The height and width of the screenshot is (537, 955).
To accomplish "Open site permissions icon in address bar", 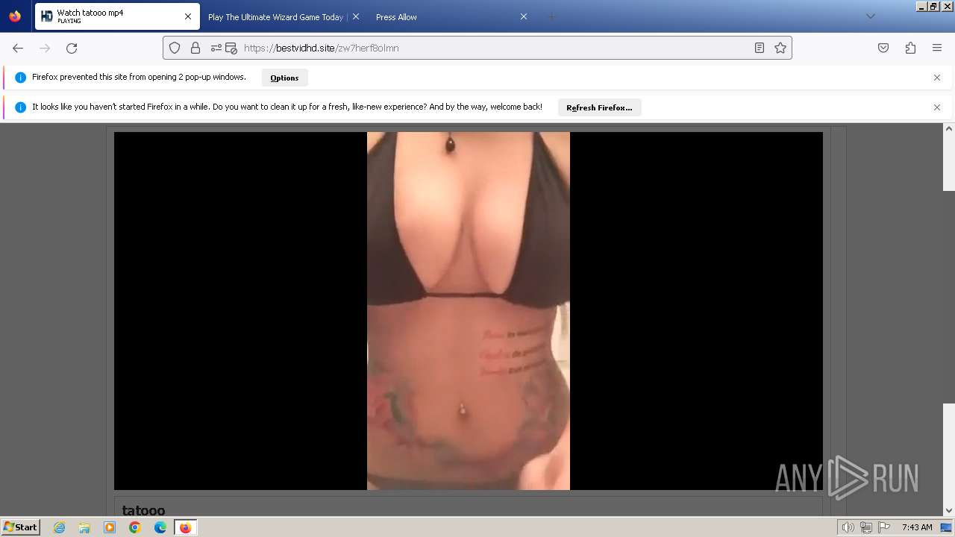I will pos(216,48).
